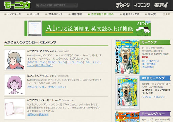Viewport: 173px width, 122px height.
Task: Click the green モーニング site logo
Action: (17, 5)
